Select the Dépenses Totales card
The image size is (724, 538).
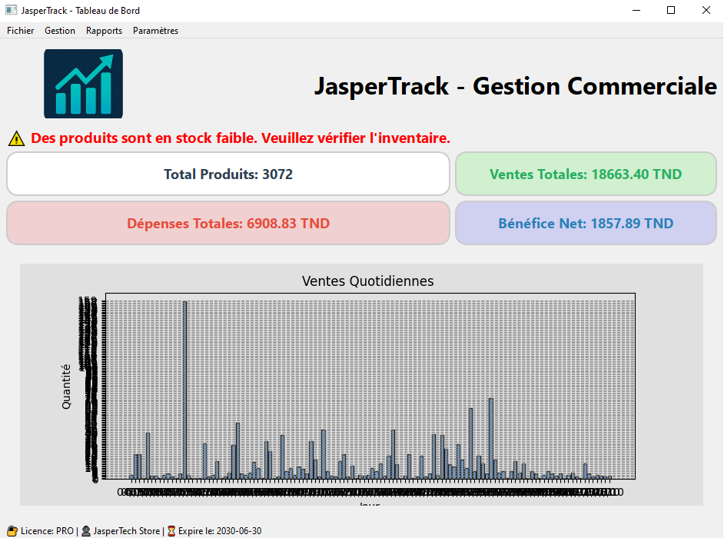[228, 223]
